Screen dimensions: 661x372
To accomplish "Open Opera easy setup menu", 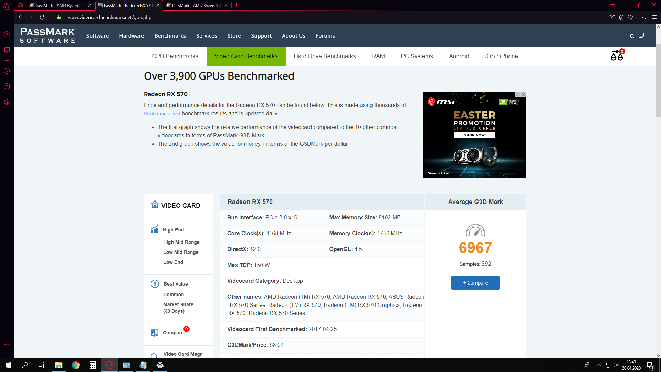I will pyautogui.click(x=654, y=17).
